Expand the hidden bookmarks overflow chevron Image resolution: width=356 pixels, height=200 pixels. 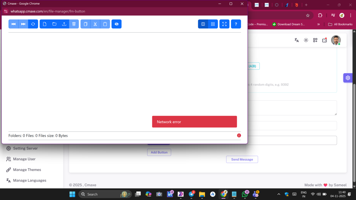pyautogui.click(x=319, y=24)
